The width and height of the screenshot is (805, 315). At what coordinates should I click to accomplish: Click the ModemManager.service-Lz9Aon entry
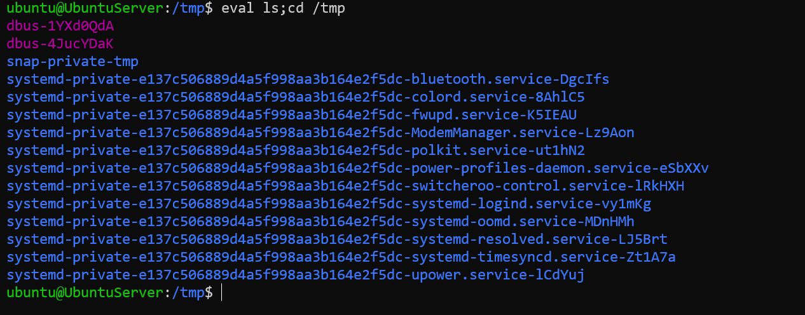pos(320,133)
